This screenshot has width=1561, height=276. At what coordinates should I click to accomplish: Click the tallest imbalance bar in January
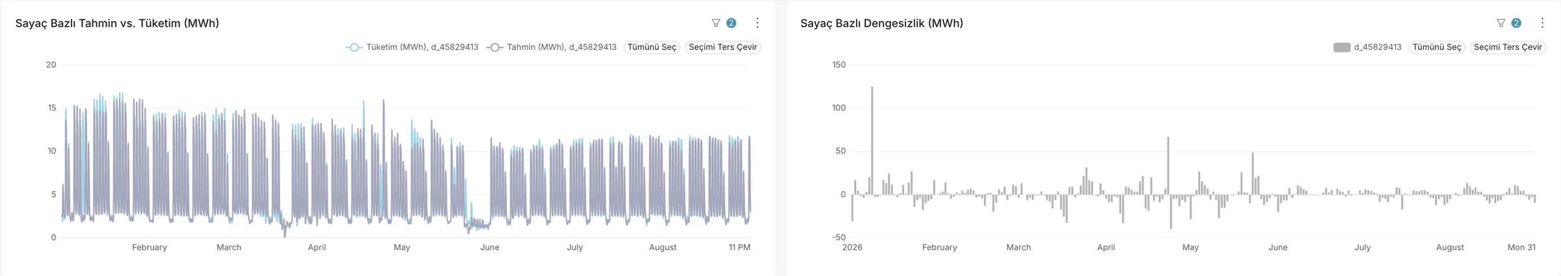pos(872,140)
